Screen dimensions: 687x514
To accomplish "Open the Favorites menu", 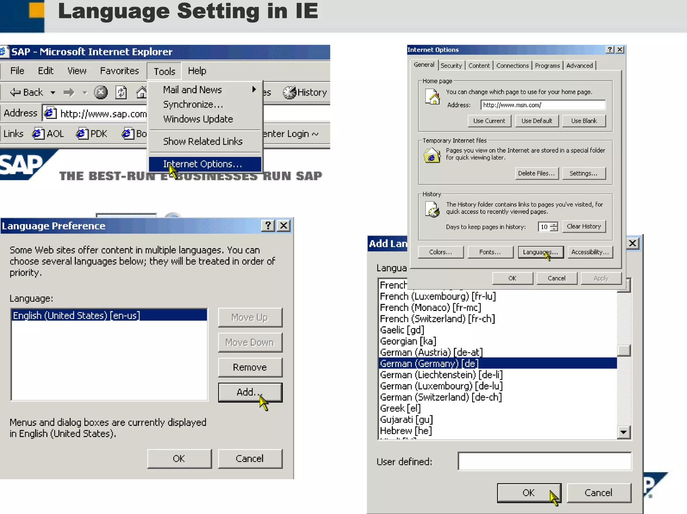I will (119, 71).
